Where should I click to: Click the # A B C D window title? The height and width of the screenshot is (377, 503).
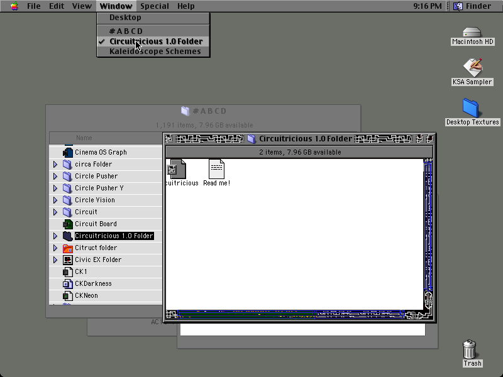tap(210, 111)
